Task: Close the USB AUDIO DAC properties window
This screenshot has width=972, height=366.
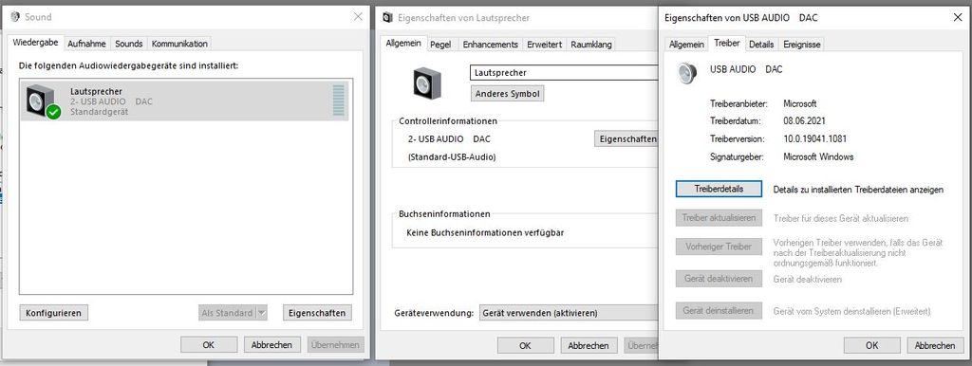Action: tap(957, 17)
